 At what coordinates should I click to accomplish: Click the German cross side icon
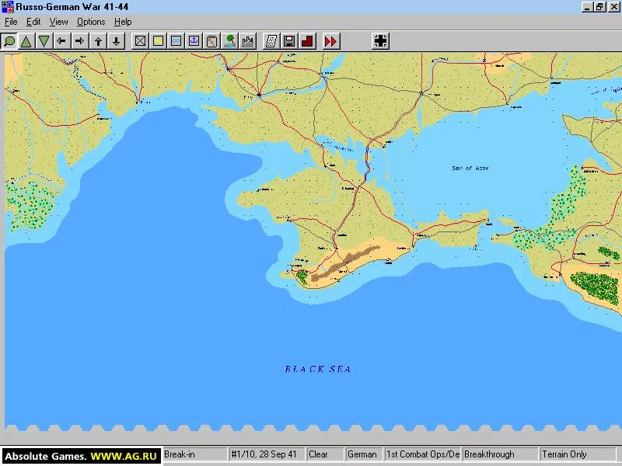pos(380,41)
